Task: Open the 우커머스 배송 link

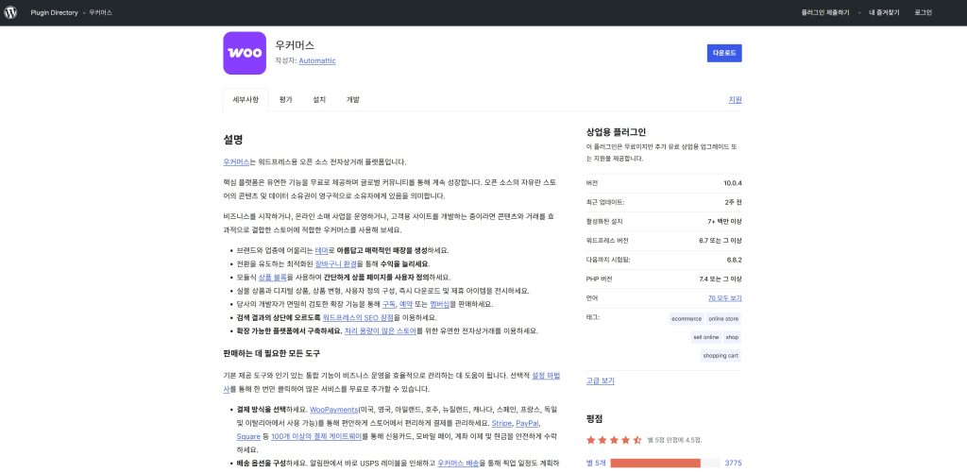Action: pos(458,463)
